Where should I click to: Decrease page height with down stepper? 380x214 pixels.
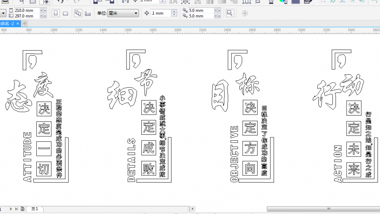click(41, 16)
